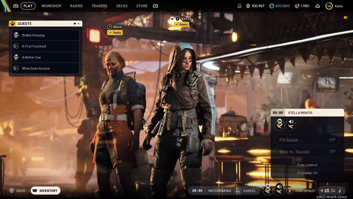The image size is (353, 199).
Task: Switch to the WORKSHOP tab
Action: click(51, 6)
